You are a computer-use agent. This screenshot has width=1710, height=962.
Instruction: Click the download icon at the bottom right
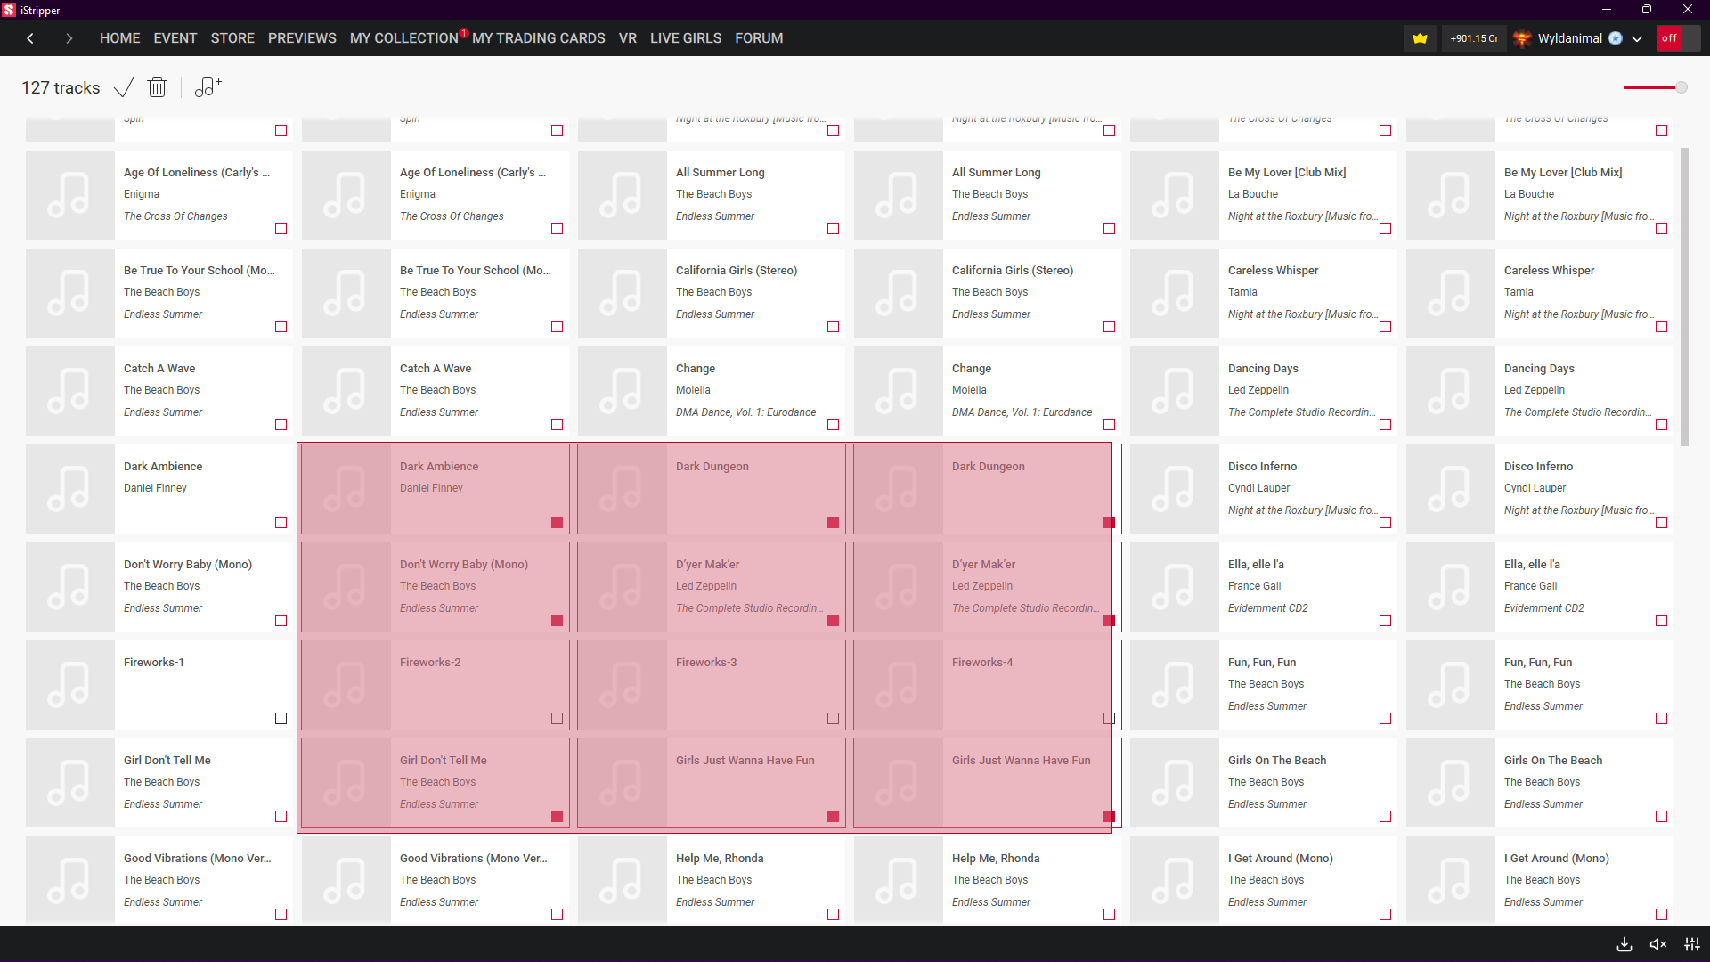pyautogui.click(x=1624, y=944)
